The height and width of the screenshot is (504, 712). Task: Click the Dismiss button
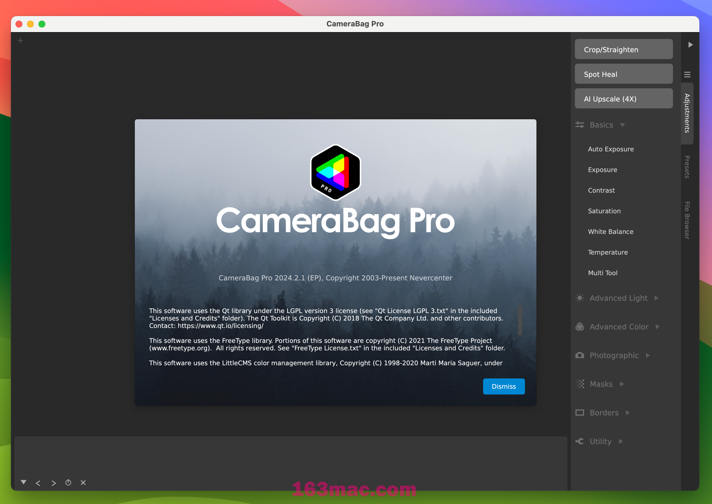click(x=503, y=387)
